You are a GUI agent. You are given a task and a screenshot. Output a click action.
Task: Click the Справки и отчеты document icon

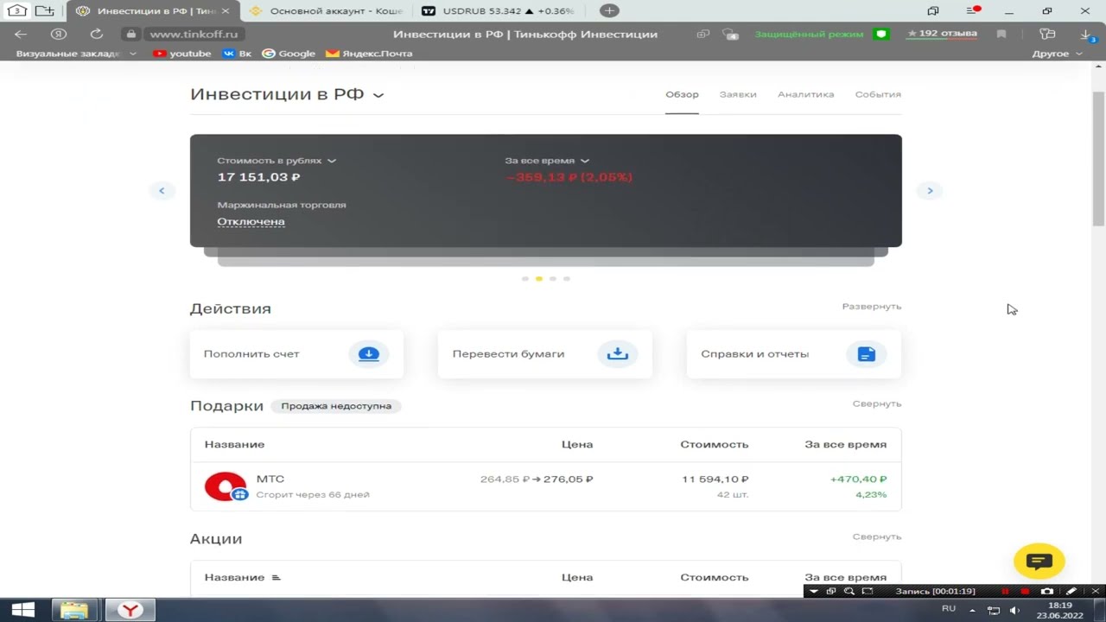pos(867,354)
